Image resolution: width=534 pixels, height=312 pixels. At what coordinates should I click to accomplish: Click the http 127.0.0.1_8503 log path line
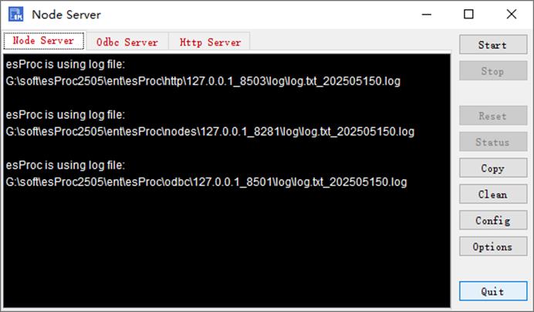coord(203,81)
